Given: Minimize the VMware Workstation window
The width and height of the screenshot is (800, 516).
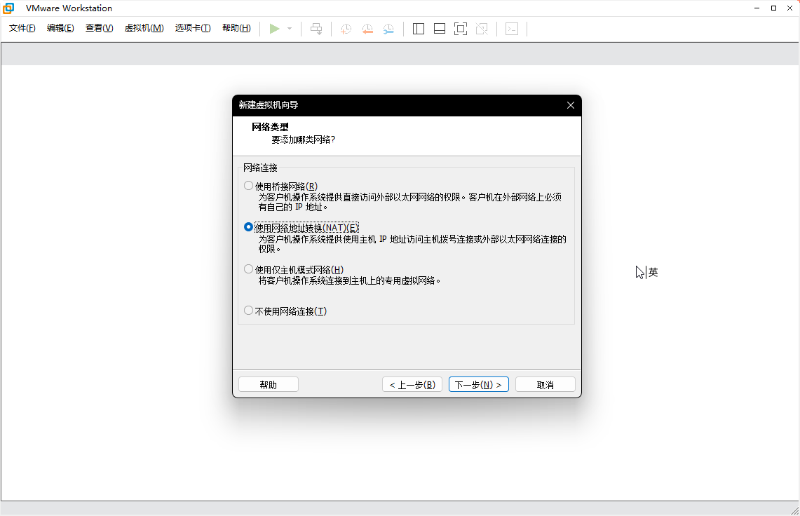Looking at the screenshot, I should pyautogui.click(x=757, y=8).
